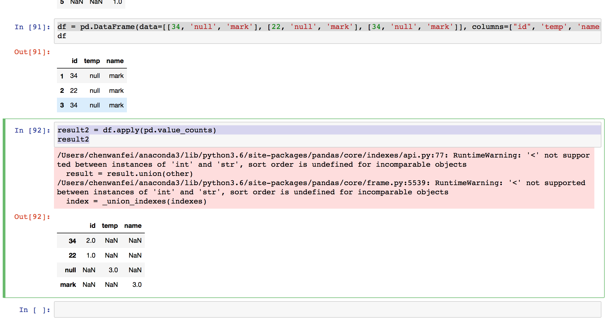This screenshot has height=328, width=609.
Task: Click id value 22 in Out[91] table
Action: tap(74, 91)
